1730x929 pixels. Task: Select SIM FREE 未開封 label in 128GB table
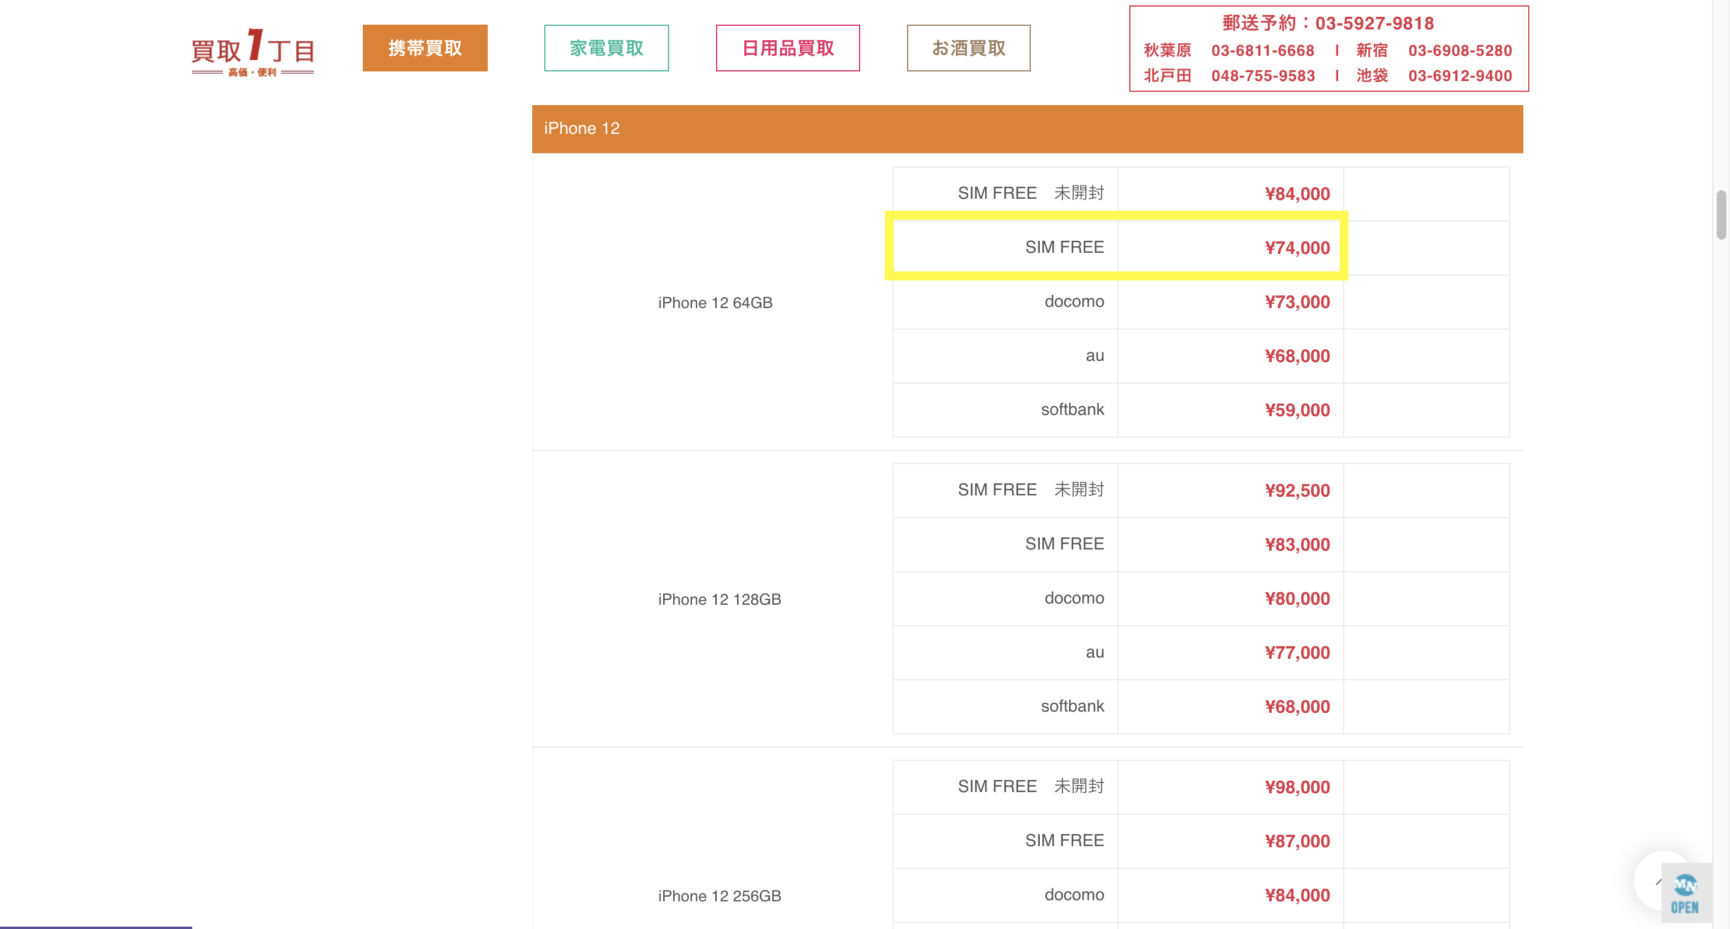(x=1031, y=490)
